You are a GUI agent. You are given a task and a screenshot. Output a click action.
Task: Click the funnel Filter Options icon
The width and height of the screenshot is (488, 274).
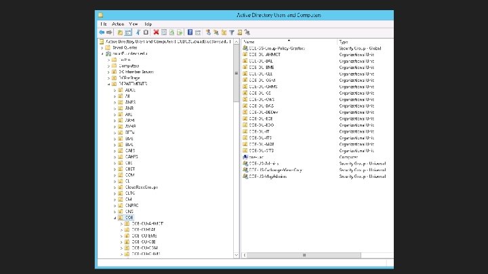[x=232, y=32]
